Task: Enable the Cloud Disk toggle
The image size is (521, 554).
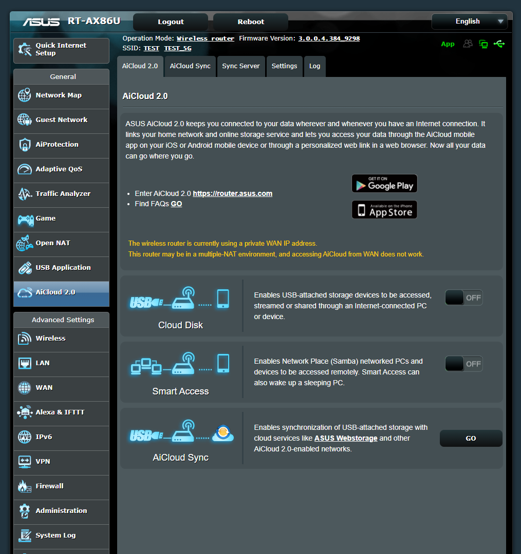Action: (x=463, y=298)
